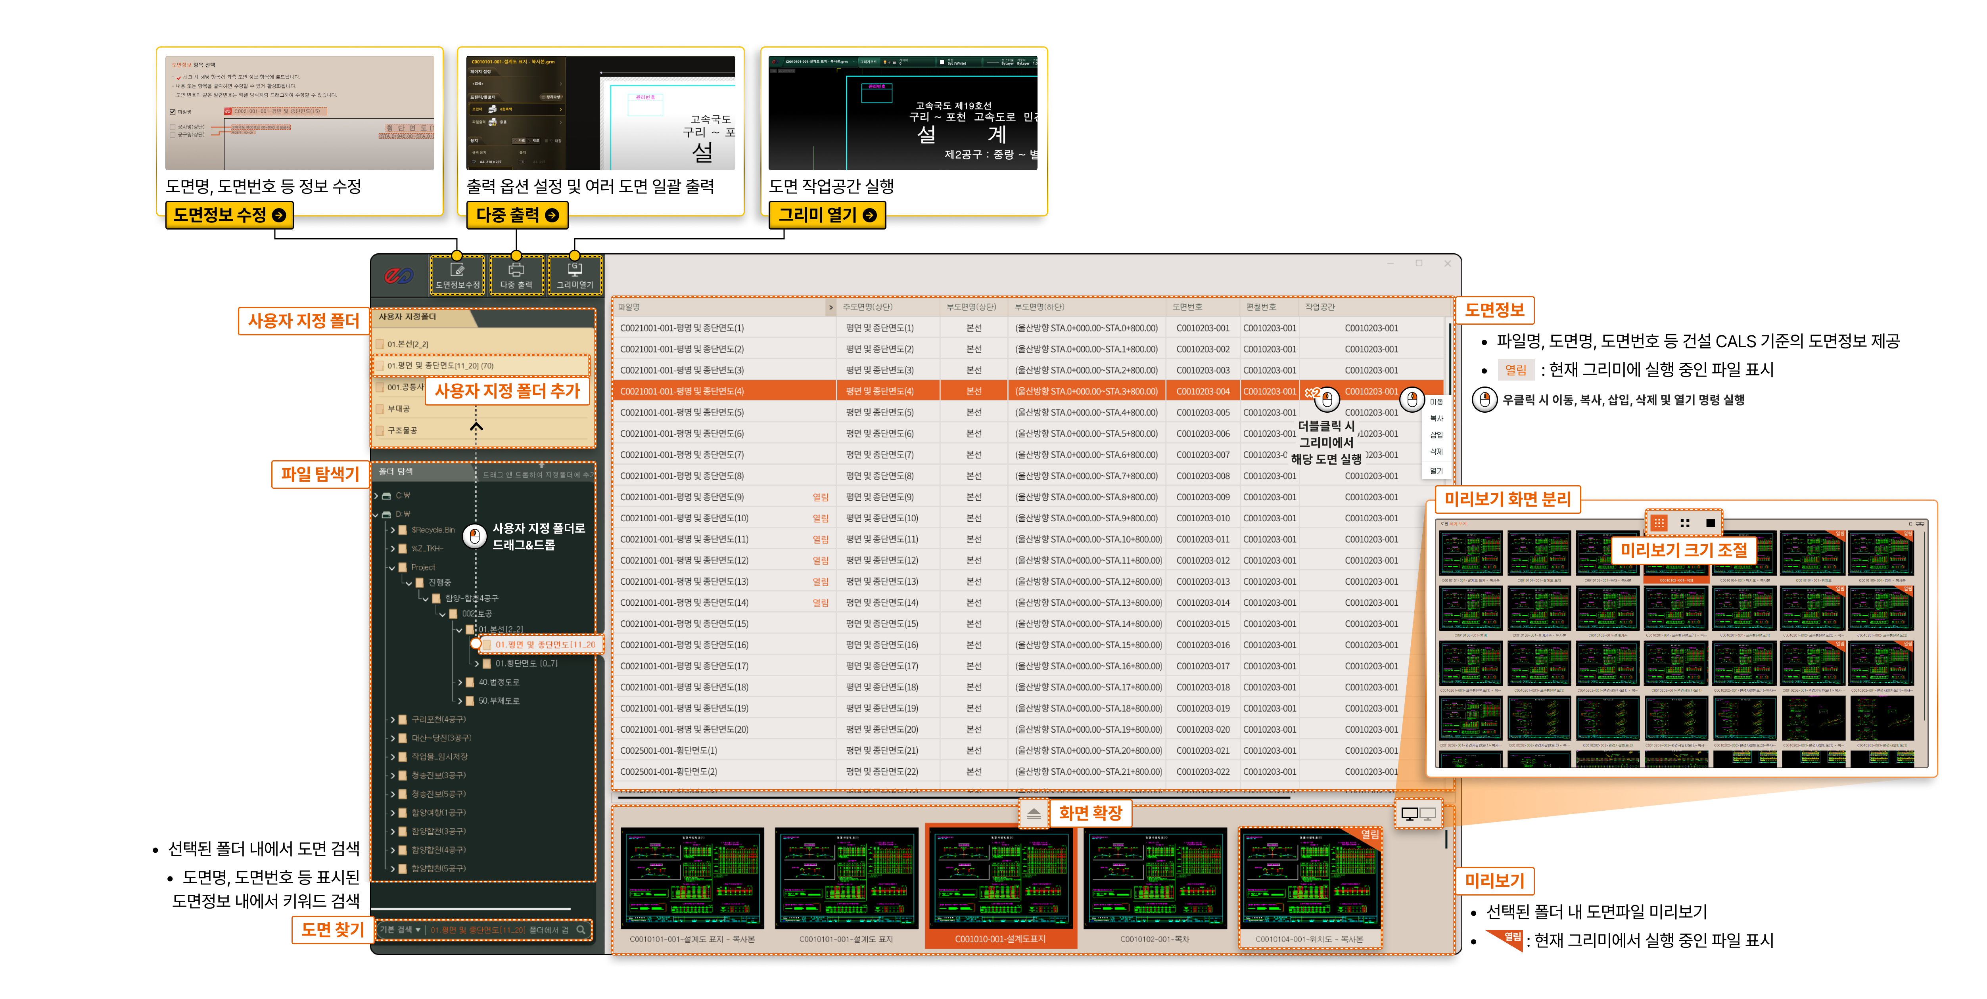Select the C0010102-001-목차 preview thumbnail
Viewport: 1987px width, 999px height.
click(1155, 879)
